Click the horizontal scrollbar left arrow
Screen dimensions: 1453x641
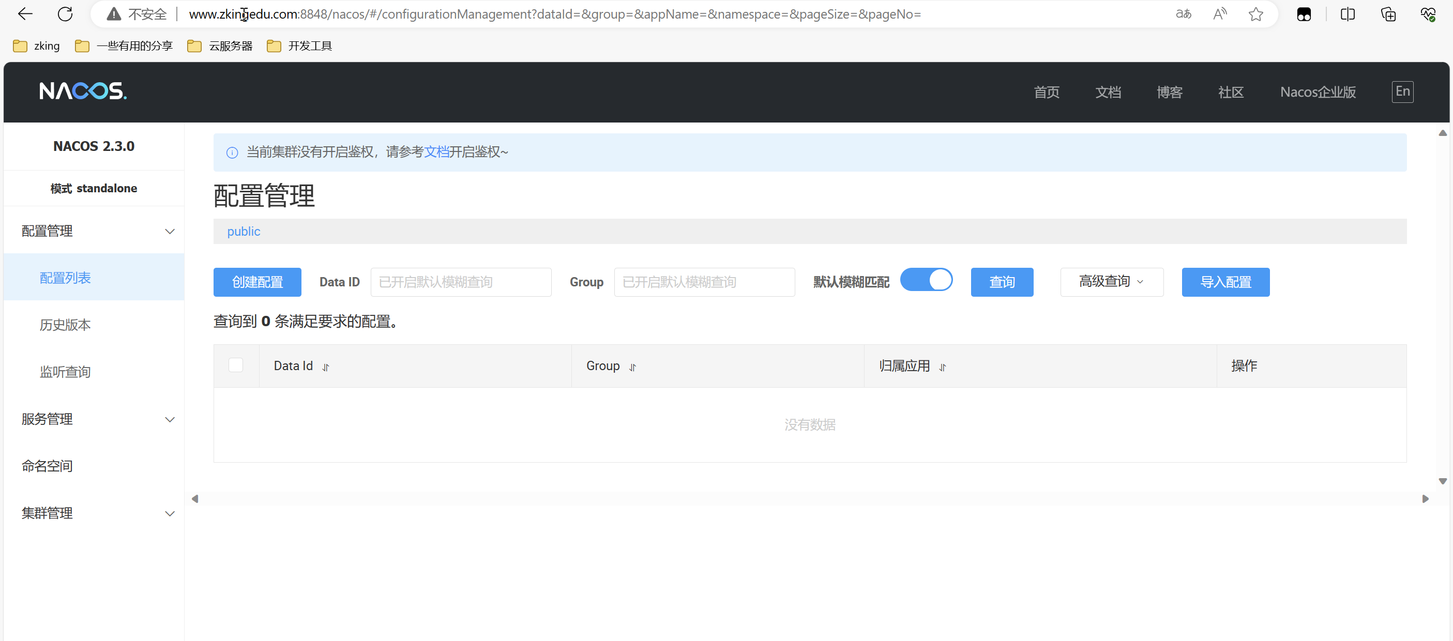[x=195, y=498]
